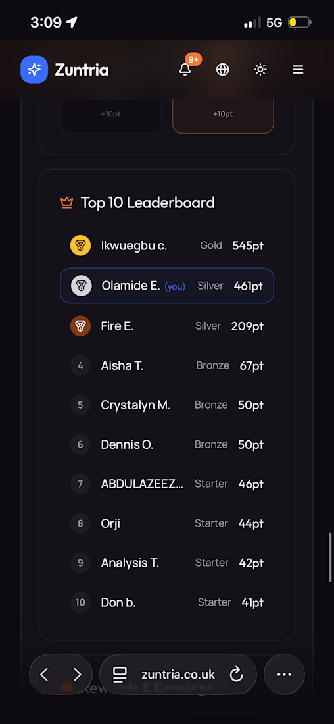This screenshot has width=334, height=724.
Task: Click the ABDULAZEEZ… leaderboard name
Action: [x=142, y=484]
